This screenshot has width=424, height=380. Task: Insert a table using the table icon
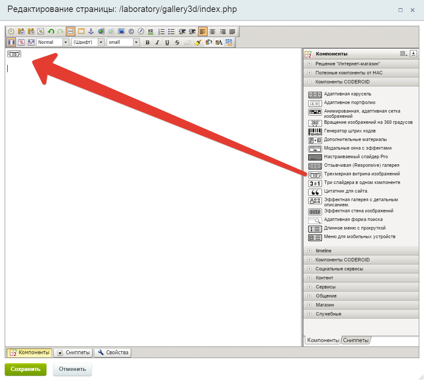(81, 31)
